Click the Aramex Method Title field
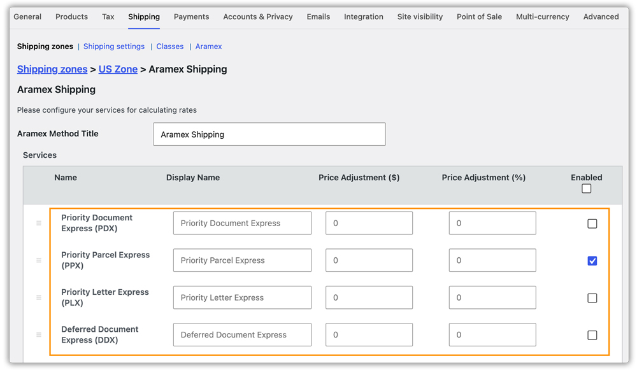637x370 pixels. coord(269,134)
